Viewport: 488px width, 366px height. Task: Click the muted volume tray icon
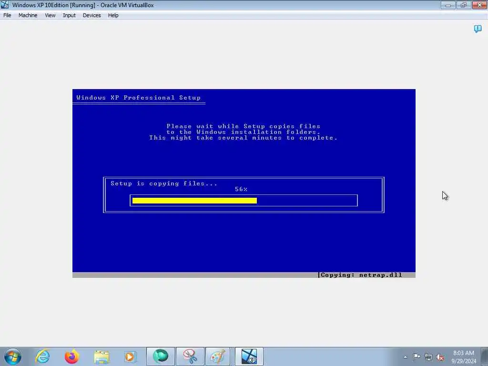tap(440, 357)
